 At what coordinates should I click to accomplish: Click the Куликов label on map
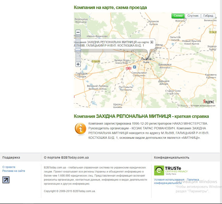(154, 22)
